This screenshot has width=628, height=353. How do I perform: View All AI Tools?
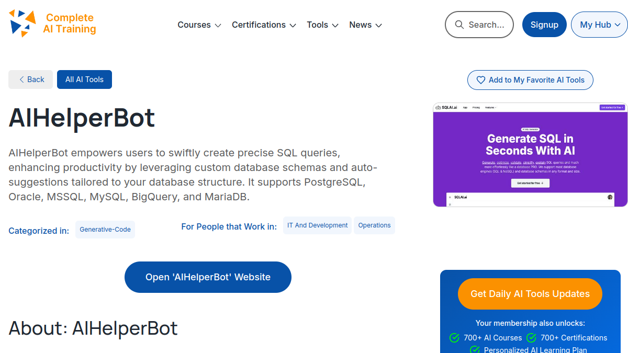click(84, 79)
